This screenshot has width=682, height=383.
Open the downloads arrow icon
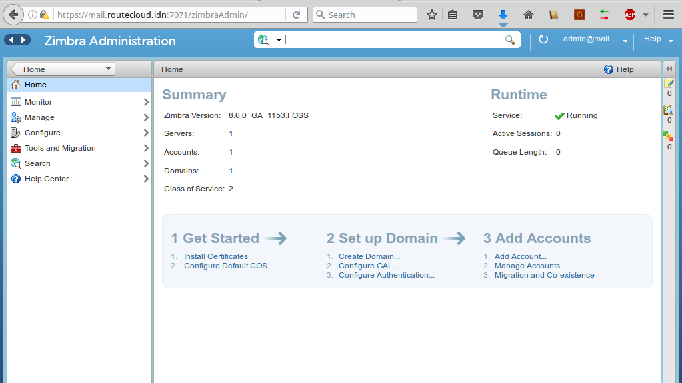[x=503, y=15]
